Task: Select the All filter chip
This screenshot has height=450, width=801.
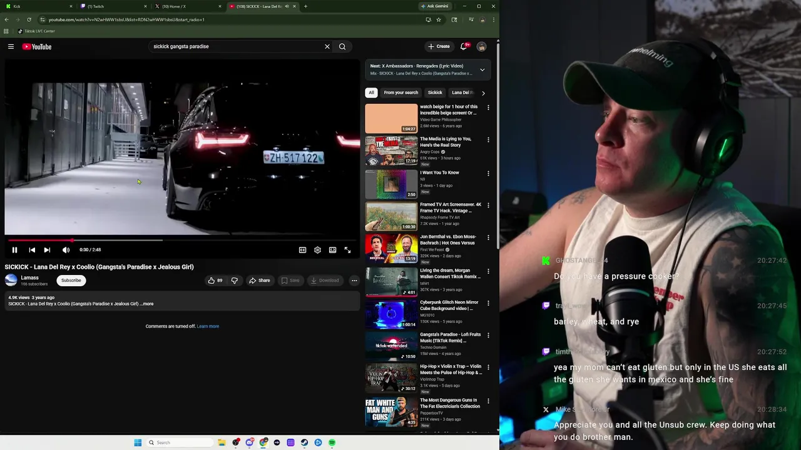Action: pyautogui.click(x=371, y=92)
